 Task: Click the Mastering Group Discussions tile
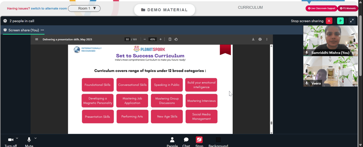(x=167, y=101)
